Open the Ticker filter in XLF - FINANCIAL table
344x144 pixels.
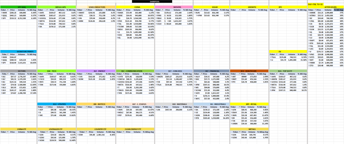coord(201,74)
